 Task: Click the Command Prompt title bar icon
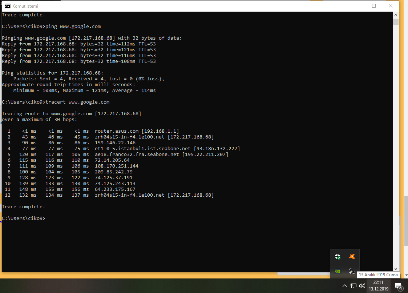pyautogui.click(x=8, y=6)
